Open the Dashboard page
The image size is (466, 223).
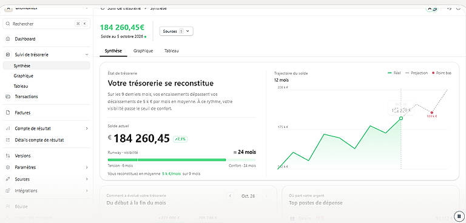click(x=25, y=39)
